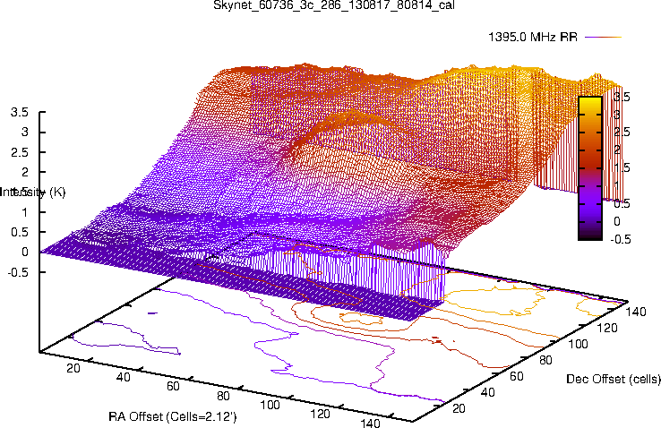Viewport: 661px width, 428px height.
Task: Pick tick 60 on the Dec Offset axis
Action: [517, 377]
